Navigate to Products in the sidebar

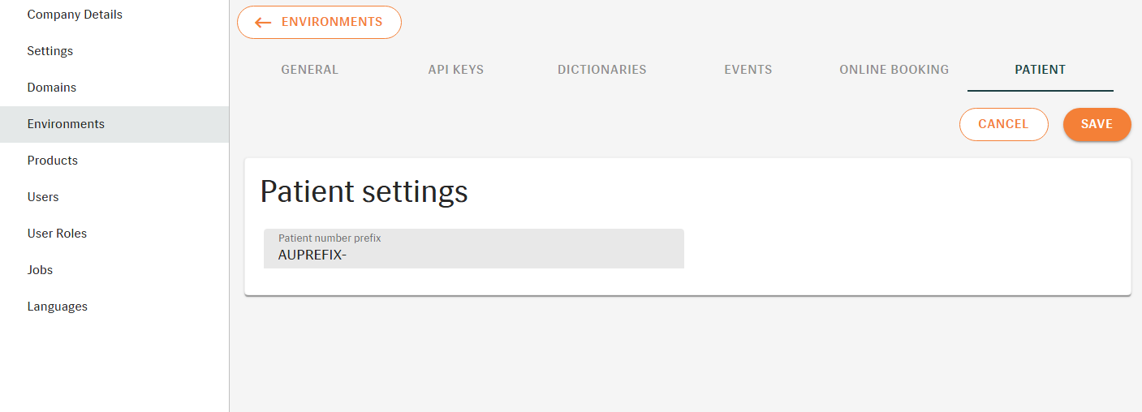tap(53, 161)
